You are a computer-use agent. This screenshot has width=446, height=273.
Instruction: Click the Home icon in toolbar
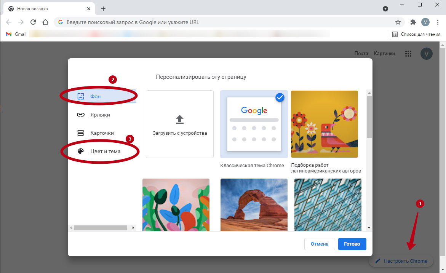[x=45, y=22]
